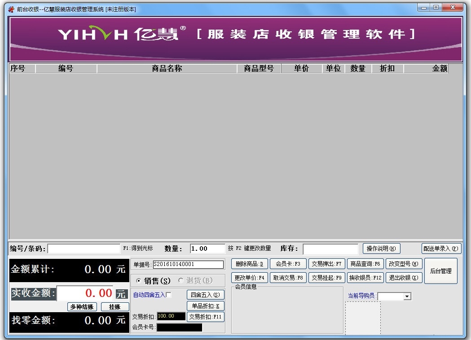Switch cashier via 换收银员 F12
The height and width of the screenshot is (340, 471).
click(365, 278)
